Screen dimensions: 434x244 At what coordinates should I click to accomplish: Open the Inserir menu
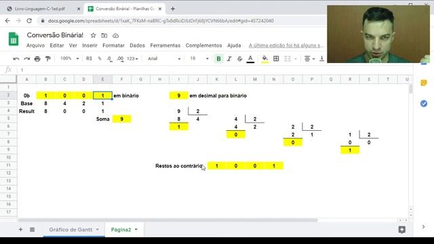[x=90, y=45]
